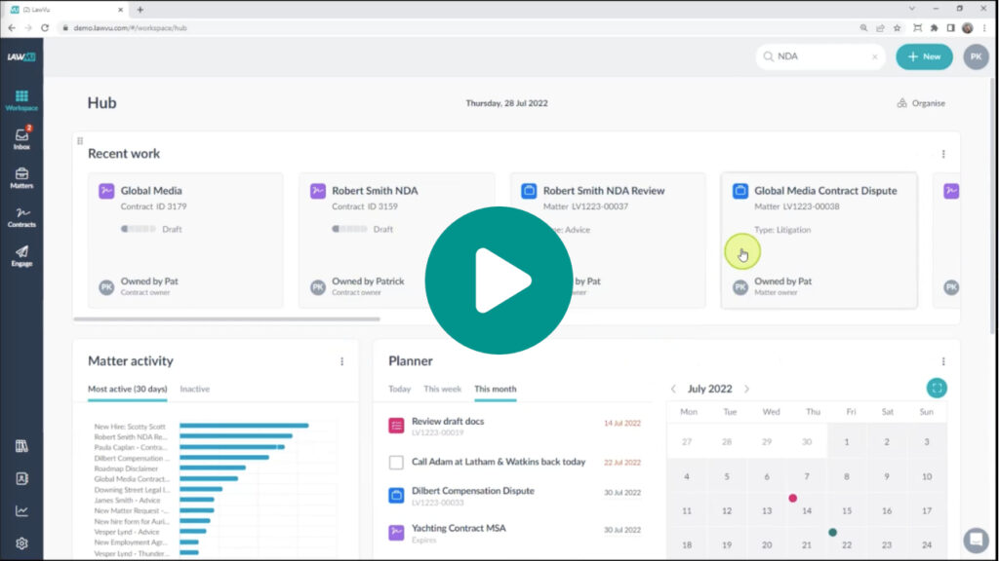Open the Matters section icon
The height and width of the screenshot is (561, 999).
click(21, 177)
